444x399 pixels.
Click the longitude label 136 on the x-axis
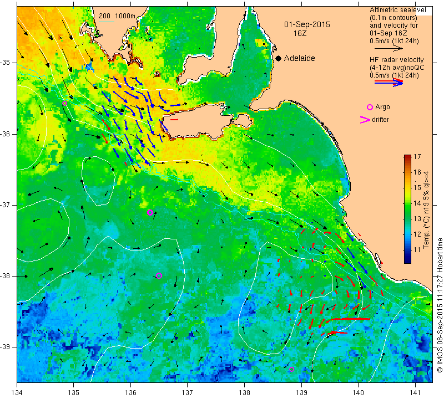point(130,392)
